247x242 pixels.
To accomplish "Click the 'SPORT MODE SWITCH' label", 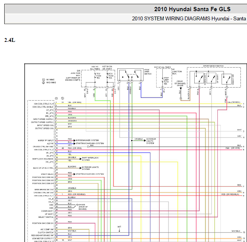I will pyautogui.click(x=213, y=66).
